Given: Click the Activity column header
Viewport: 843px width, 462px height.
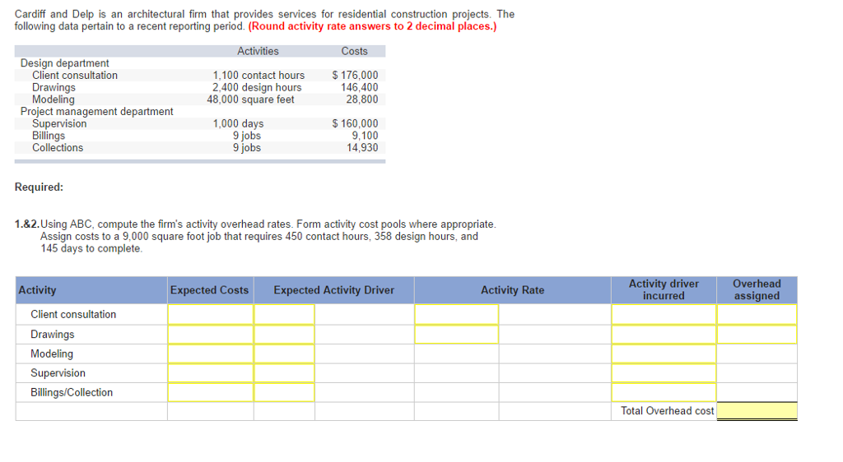Looking at the screenshot, I should coord(38,290).
